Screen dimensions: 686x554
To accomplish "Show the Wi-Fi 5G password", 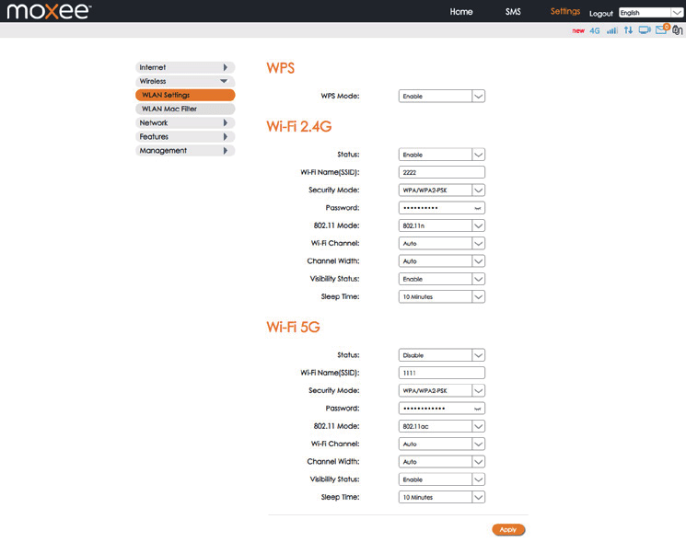I will click(477, 409).
